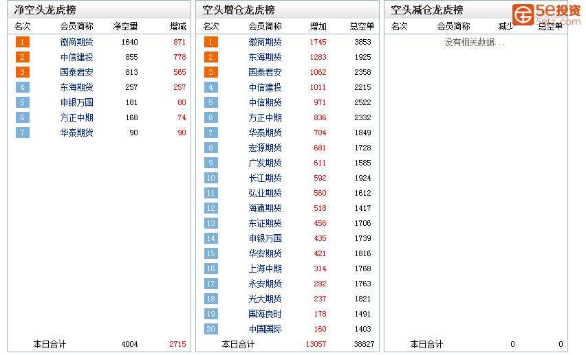
Task: Open 申银万国 in the 空头增仓龙虎榜 table
Action: tap(265, 238)
